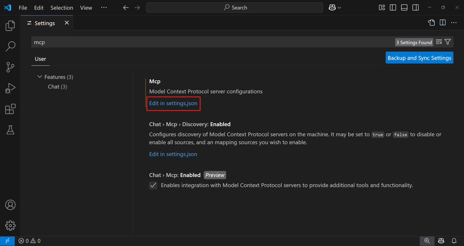Toggle the Chat Mcp Enabled checkbox
This screenshot has height=246, width=464.
pos(153,185)
